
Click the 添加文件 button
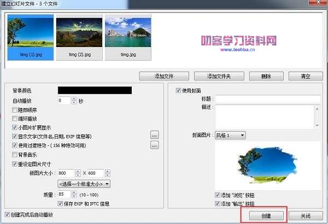pos(164,76)
